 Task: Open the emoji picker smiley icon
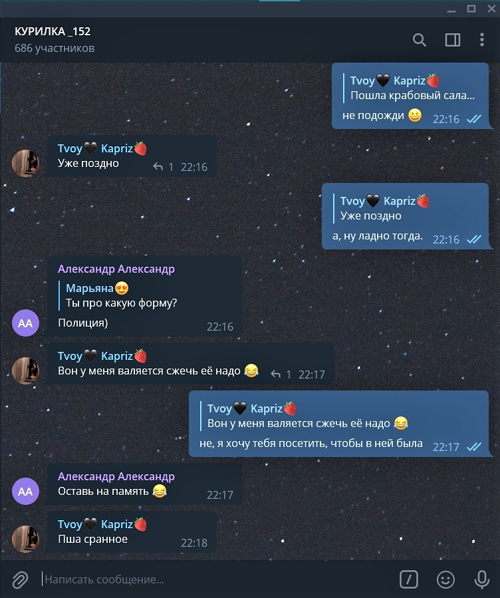point(445,579)
